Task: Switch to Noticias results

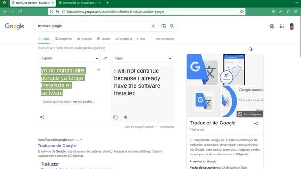Action: (x=85, y=39)
